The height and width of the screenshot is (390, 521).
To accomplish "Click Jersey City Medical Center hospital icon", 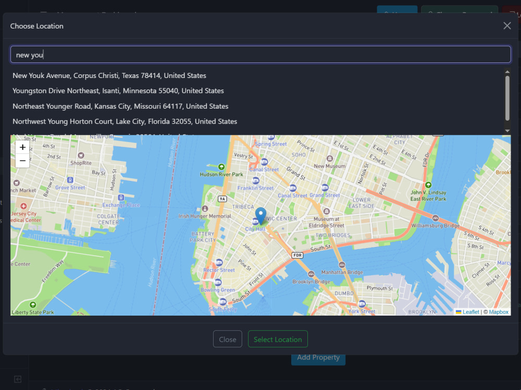I will 23,206.
